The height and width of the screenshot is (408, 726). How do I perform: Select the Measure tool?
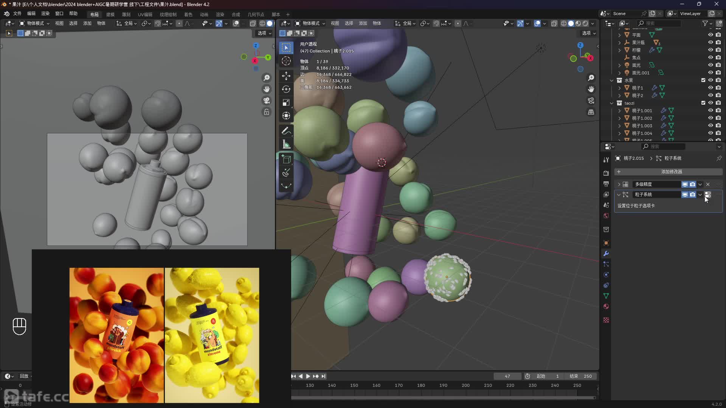(x=286, y=144)
